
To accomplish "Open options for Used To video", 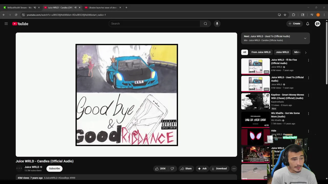I will pos(309,78).
